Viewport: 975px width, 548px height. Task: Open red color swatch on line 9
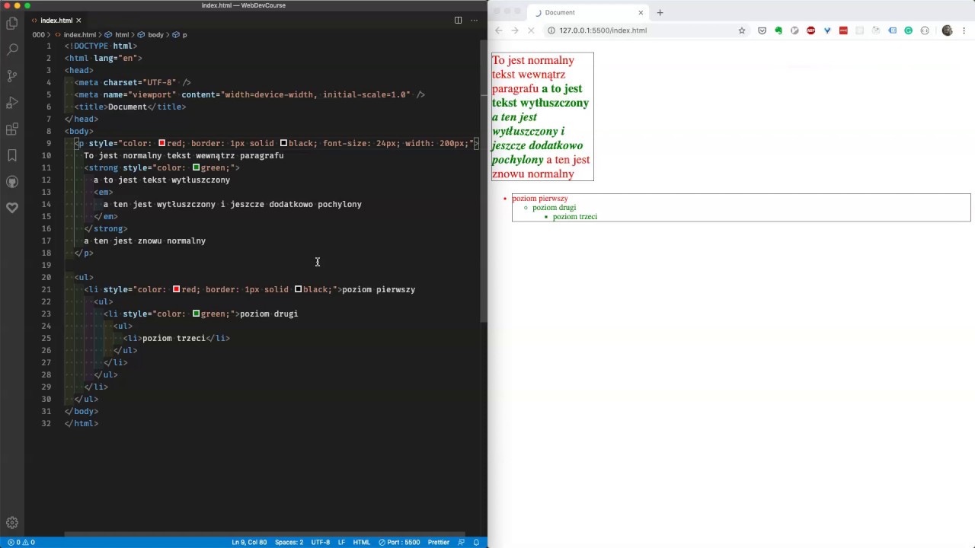coord(161,143)
